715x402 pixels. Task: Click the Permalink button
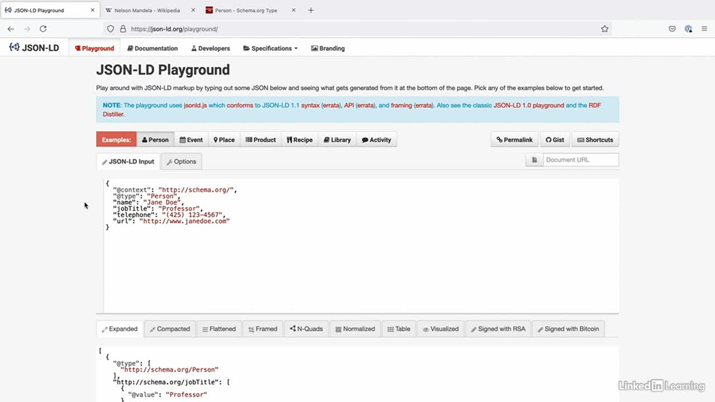(x=514, y=140)
